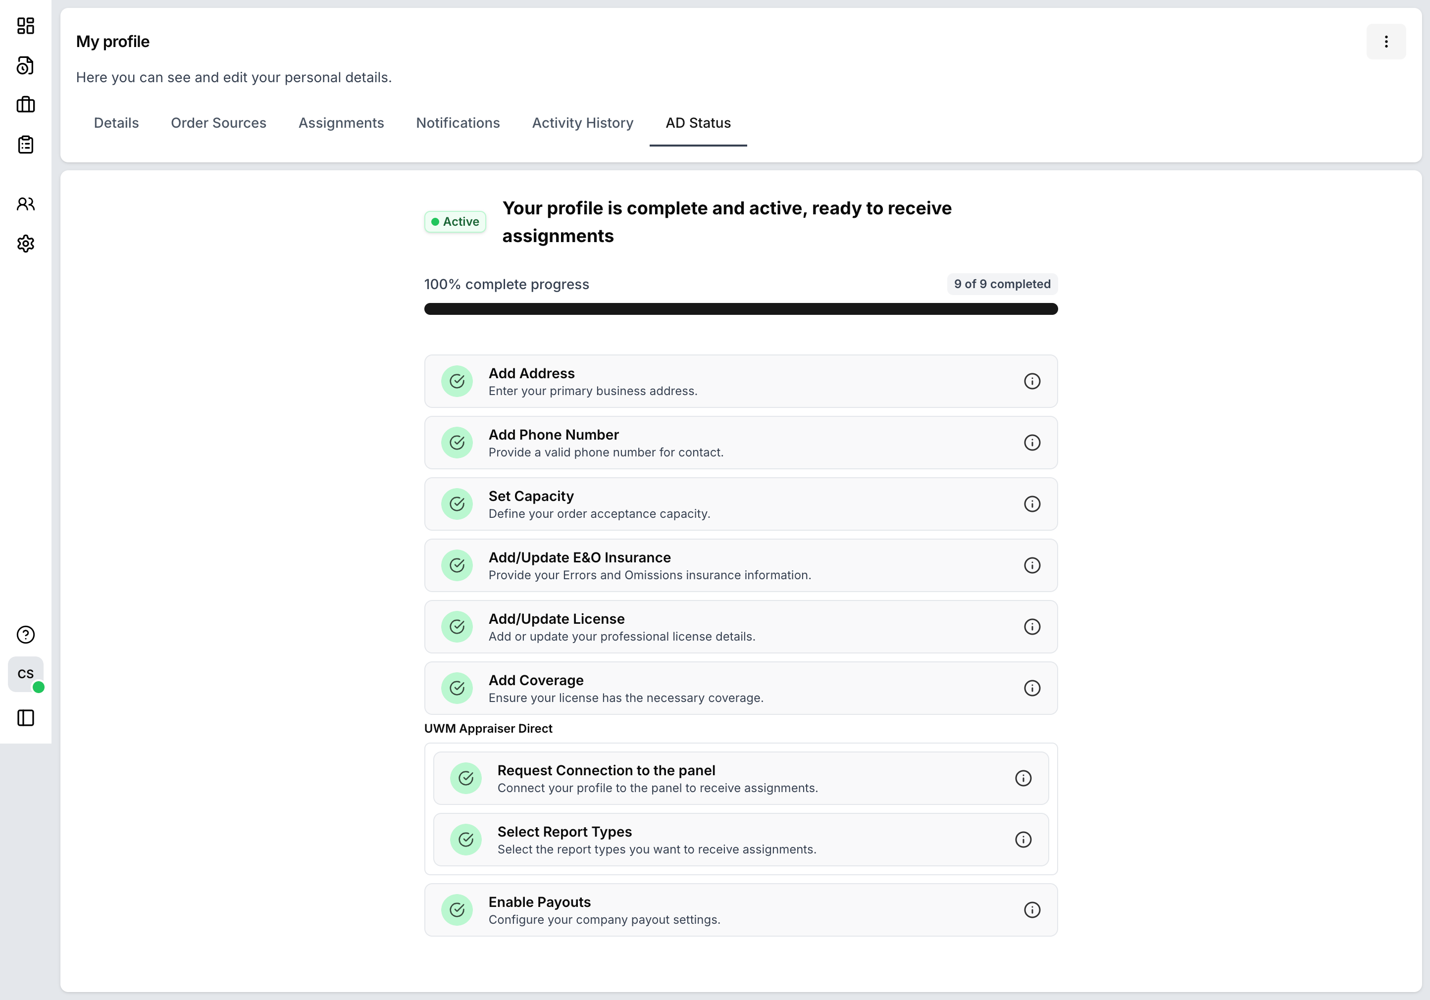Image resolution: width=1430 pixels, height=1000 pixels.
Task: Toggle the sidebar panel layout icon
Action: (26, 718)
